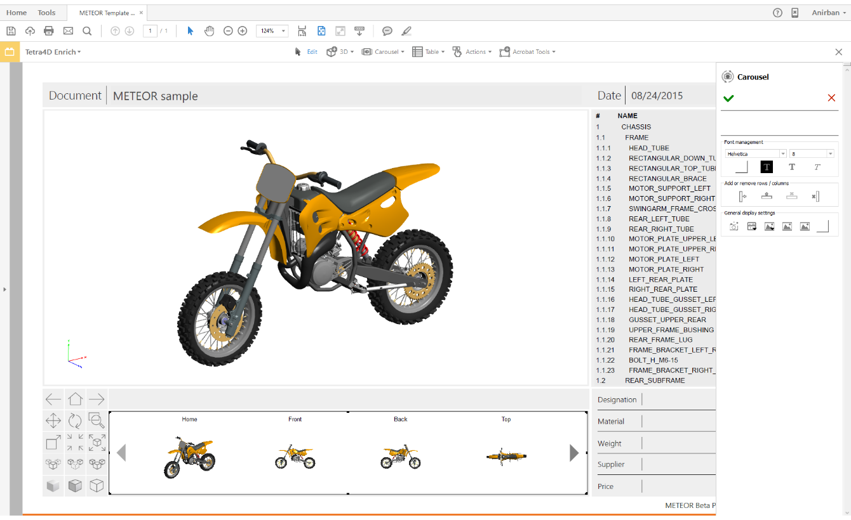The width and height of the screenshot is (851, 520).
Task: Open the Actions menu
Action: 474,52
